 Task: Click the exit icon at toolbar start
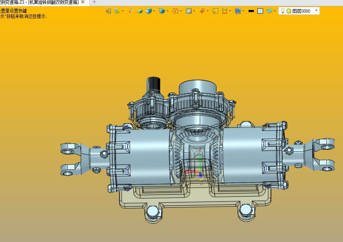pyautogui.click(x=108, y=11)
